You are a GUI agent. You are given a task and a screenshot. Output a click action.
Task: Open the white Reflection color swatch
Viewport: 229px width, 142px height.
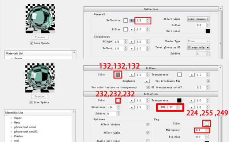(x=125, y=20)
